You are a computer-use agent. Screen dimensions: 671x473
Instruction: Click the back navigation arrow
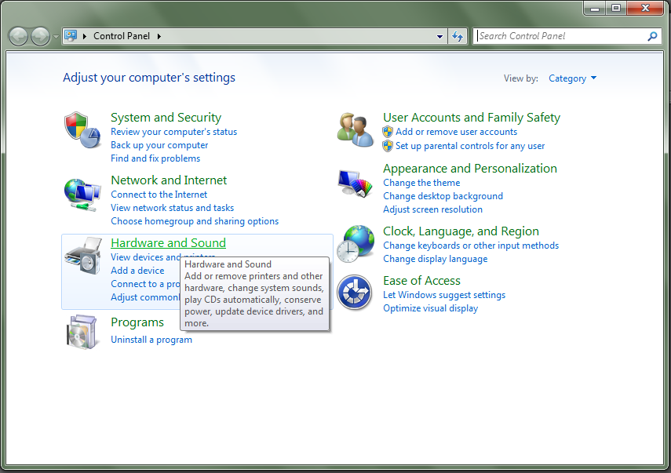click(x=17, y=36)
